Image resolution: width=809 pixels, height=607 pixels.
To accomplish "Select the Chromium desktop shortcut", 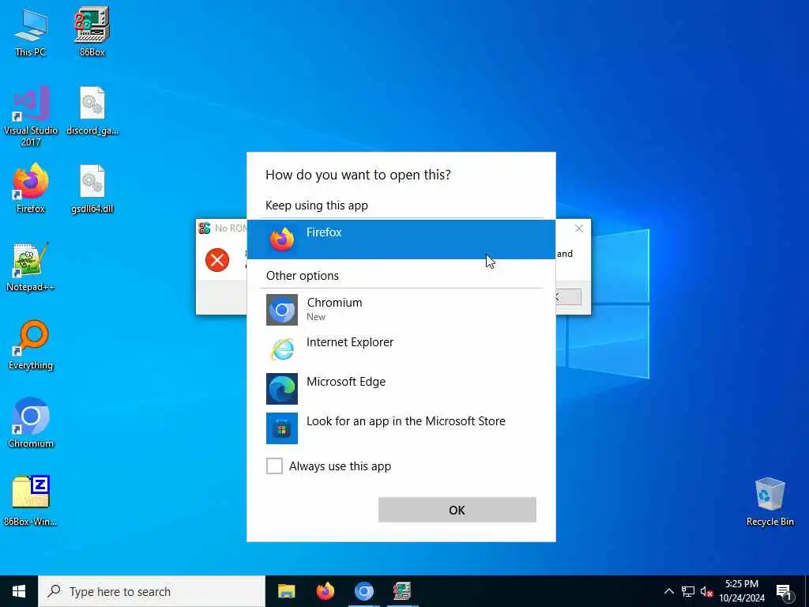I will [x=31, y=424].
